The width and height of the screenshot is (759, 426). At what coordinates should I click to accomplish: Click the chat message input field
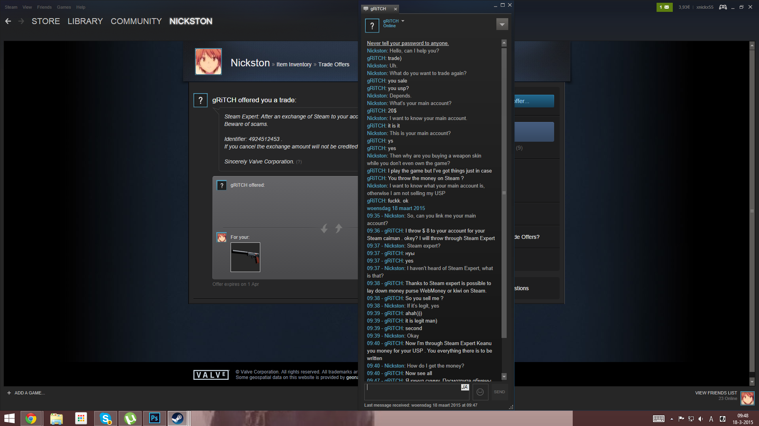pyautogui.click(x=416, y=392)
